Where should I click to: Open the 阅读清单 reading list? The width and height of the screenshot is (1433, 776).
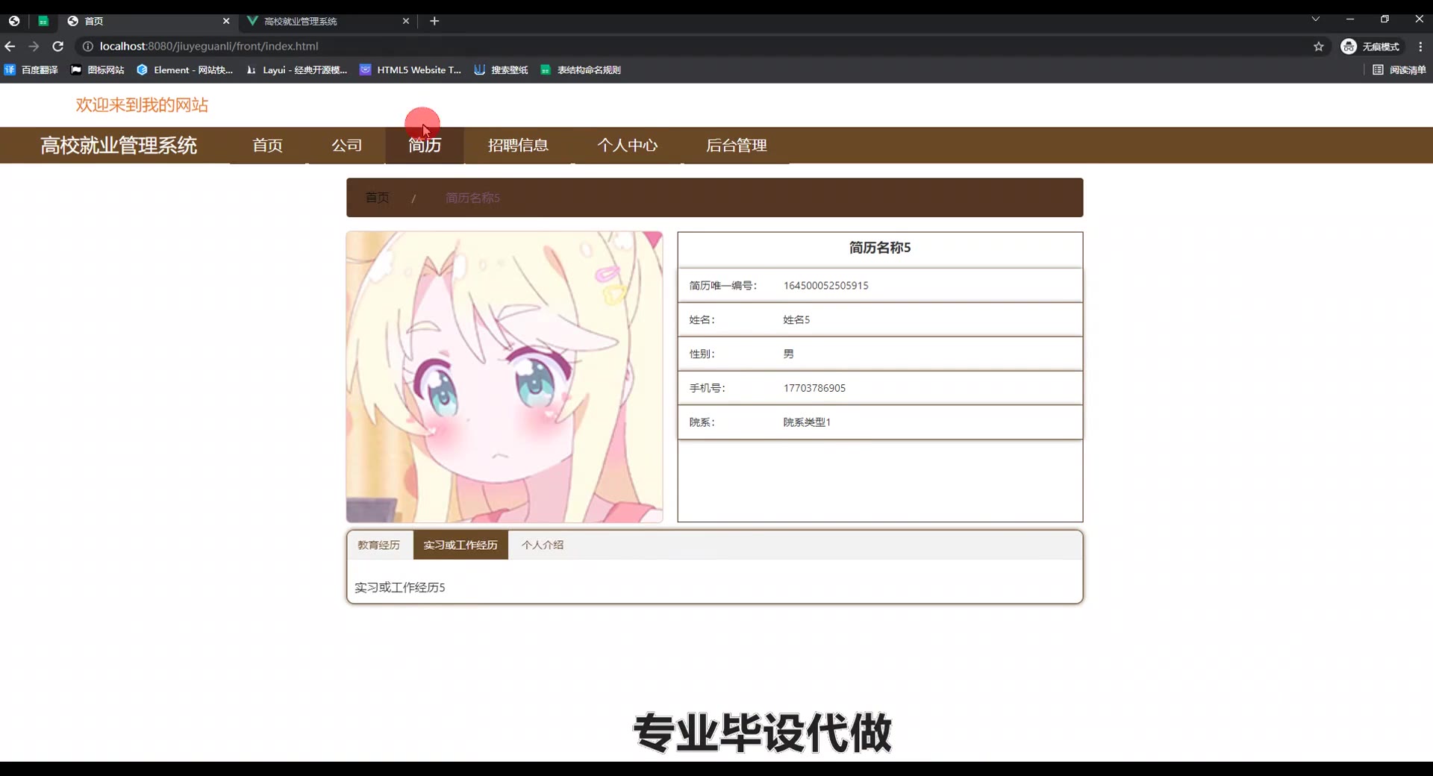coord(1399,70)
